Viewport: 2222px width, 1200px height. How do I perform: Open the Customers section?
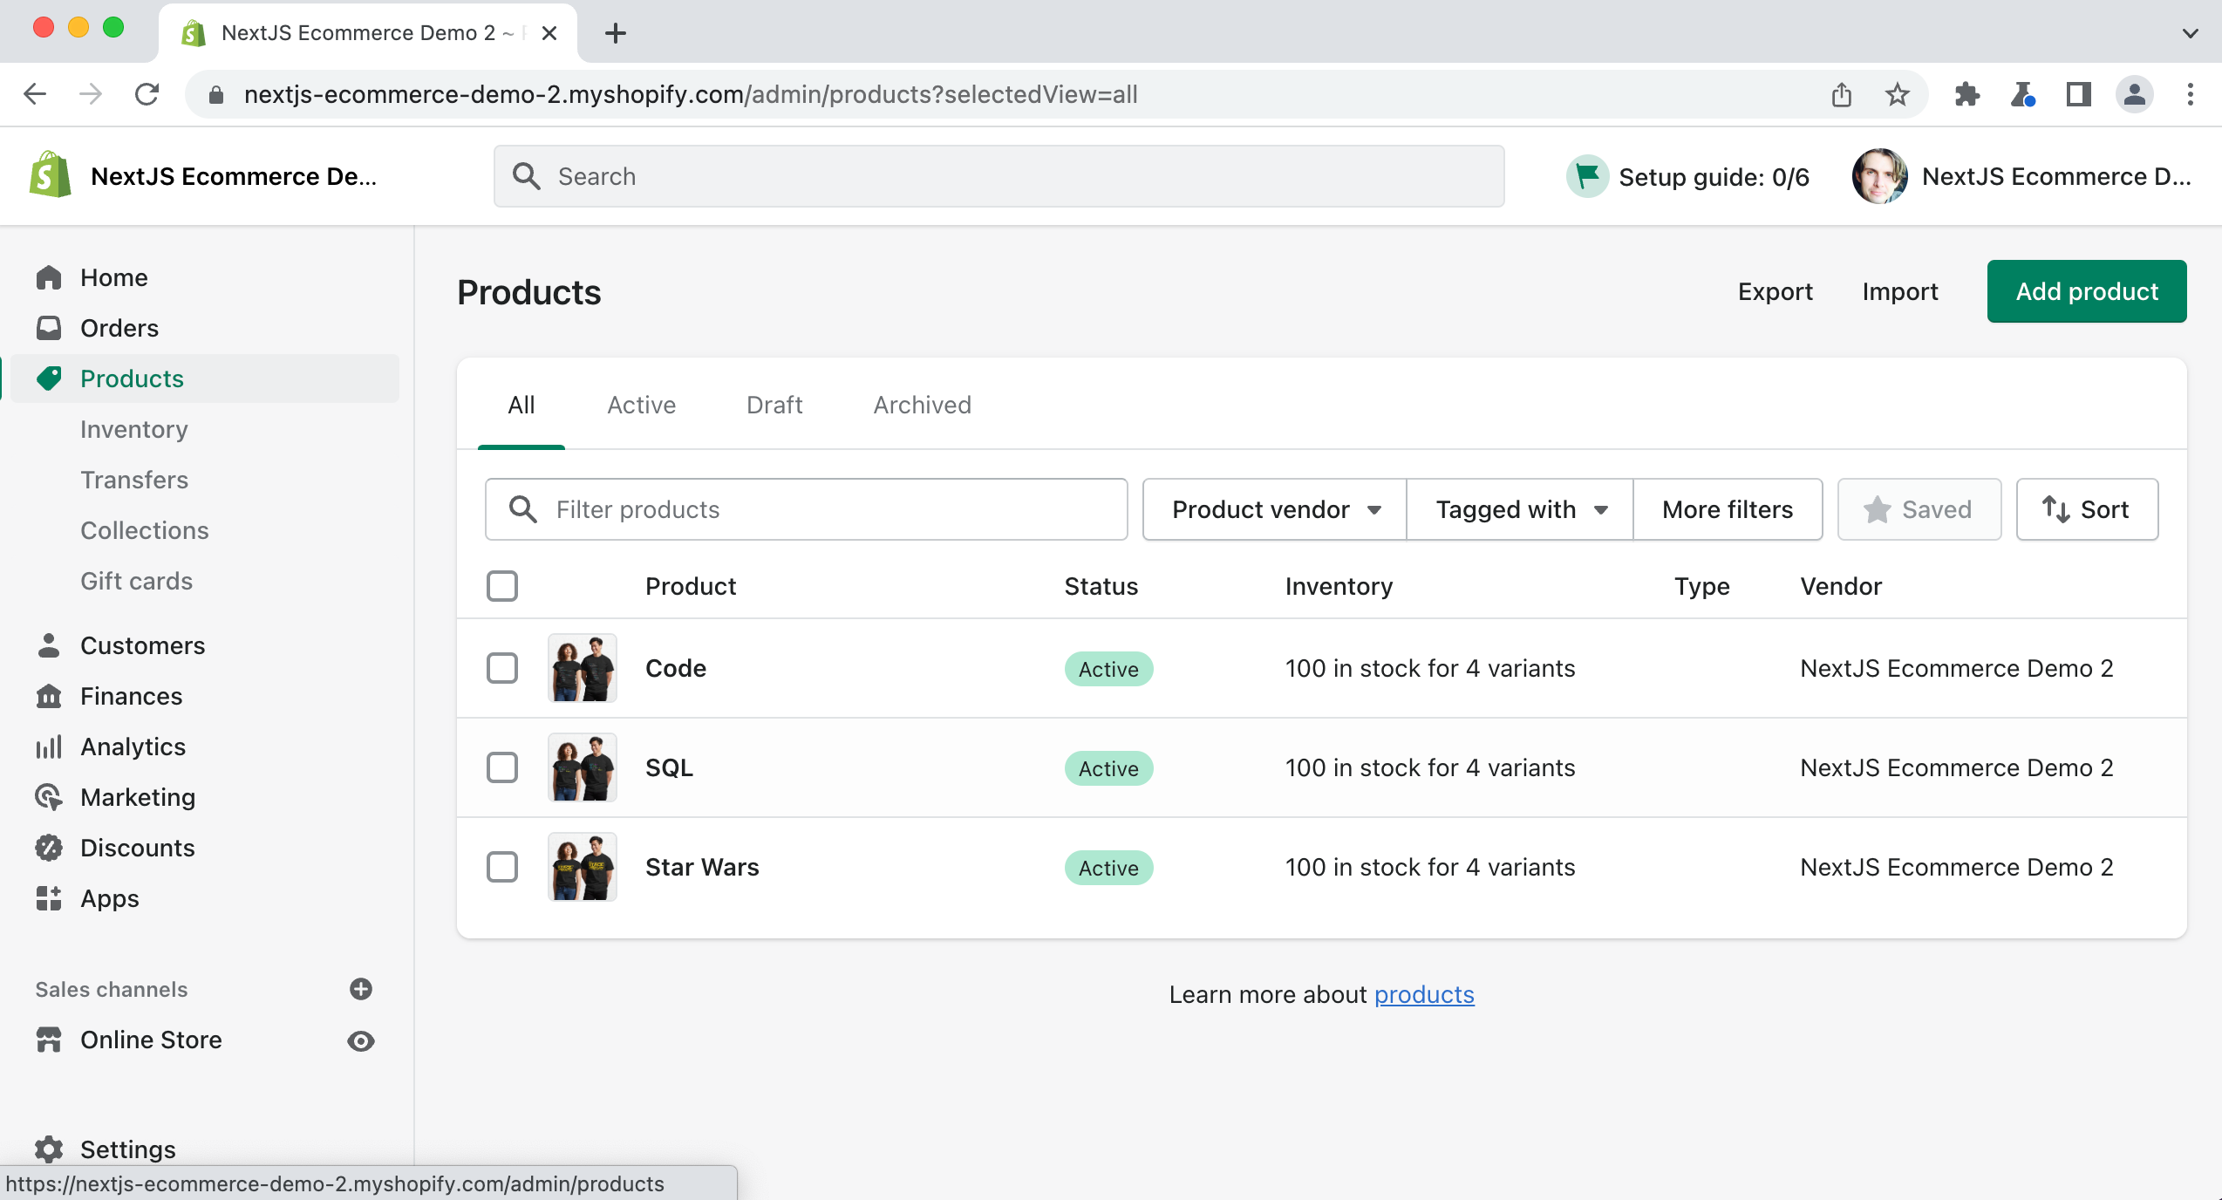pos(142,645)
